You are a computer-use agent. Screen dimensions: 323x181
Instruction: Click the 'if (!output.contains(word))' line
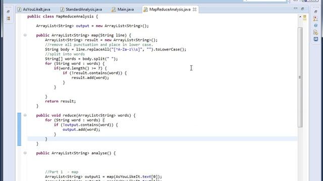pyautogui.click(x=86, y=125)
